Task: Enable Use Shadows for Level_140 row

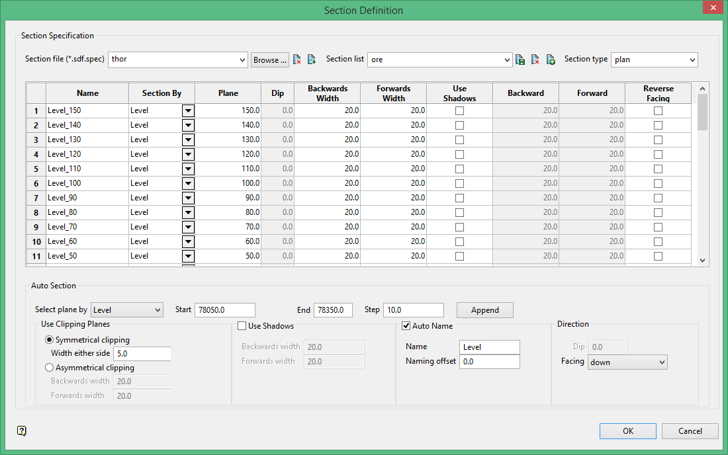Action: (459, 125)
